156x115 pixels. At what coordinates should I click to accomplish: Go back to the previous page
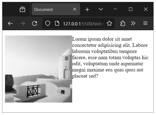pyautogui.click(x=10, y=24)
